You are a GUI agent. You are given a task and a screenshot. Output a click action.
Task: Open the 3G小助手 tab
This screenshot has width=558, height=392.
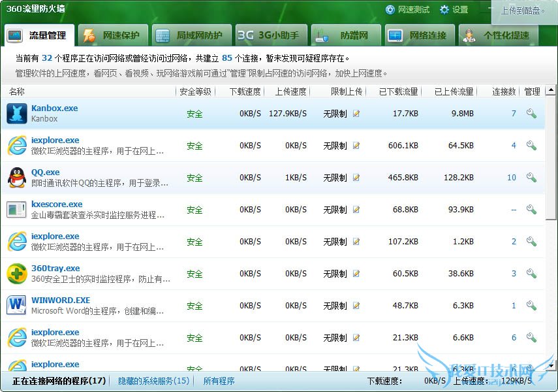pos(268,35)
